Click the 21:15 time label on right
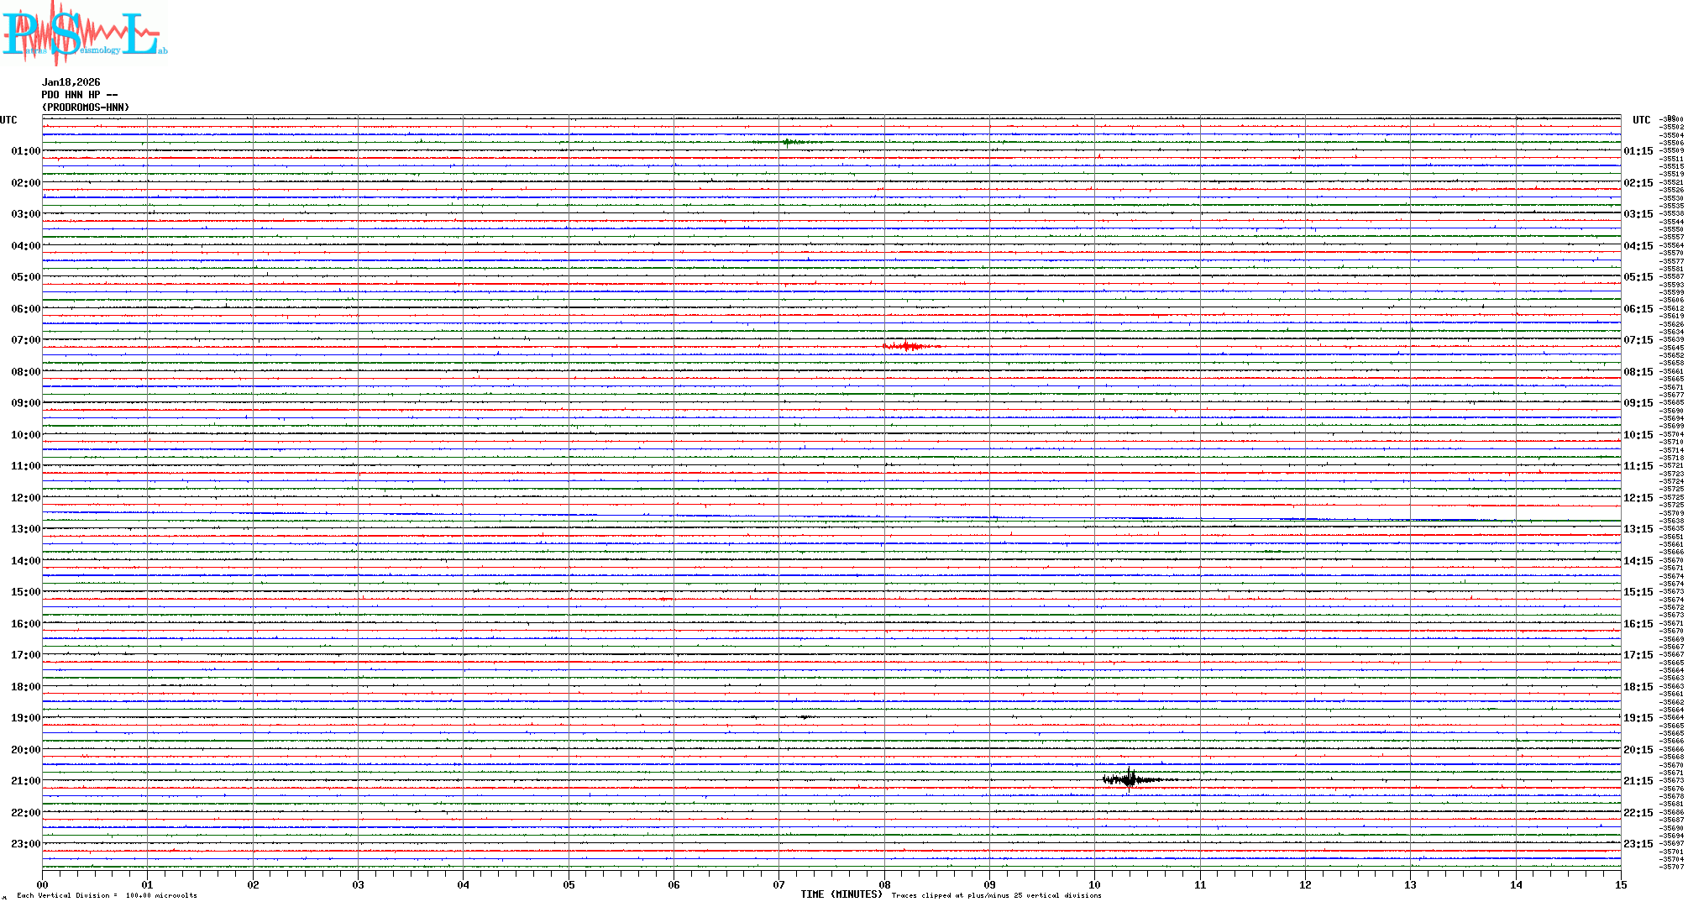Viewport: 1688px width, 907px height. pos(1638,781)
